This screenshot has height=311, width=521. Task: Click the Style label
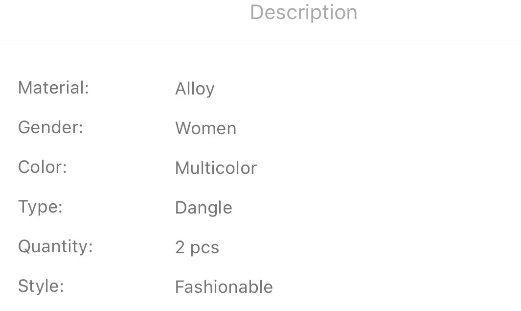[x=41, y=286]
